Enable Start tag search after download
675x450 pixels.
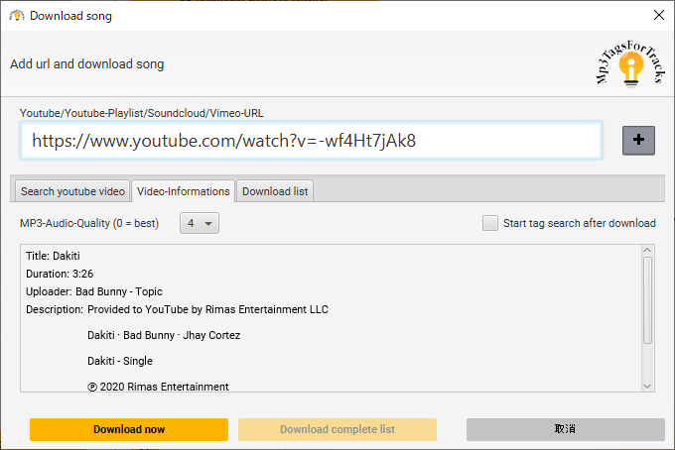490,223
